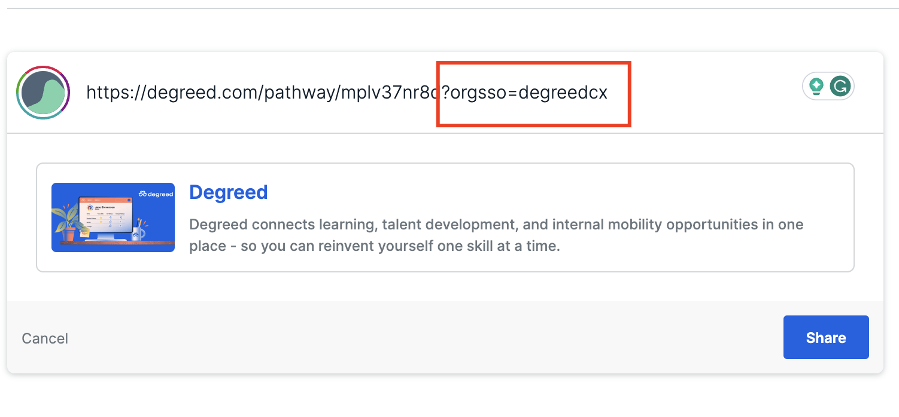Click the degreed logo in preview image
Screen dimensions: 899x417
[156, 194]
